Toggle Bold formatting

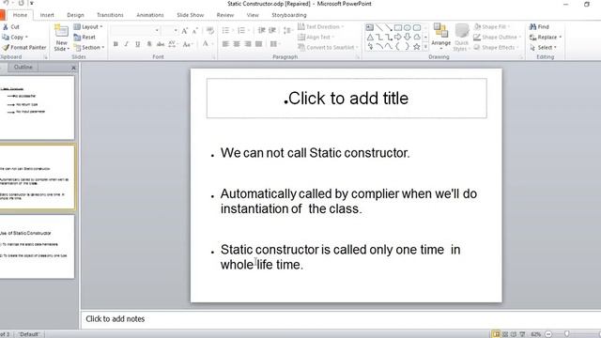116,44
